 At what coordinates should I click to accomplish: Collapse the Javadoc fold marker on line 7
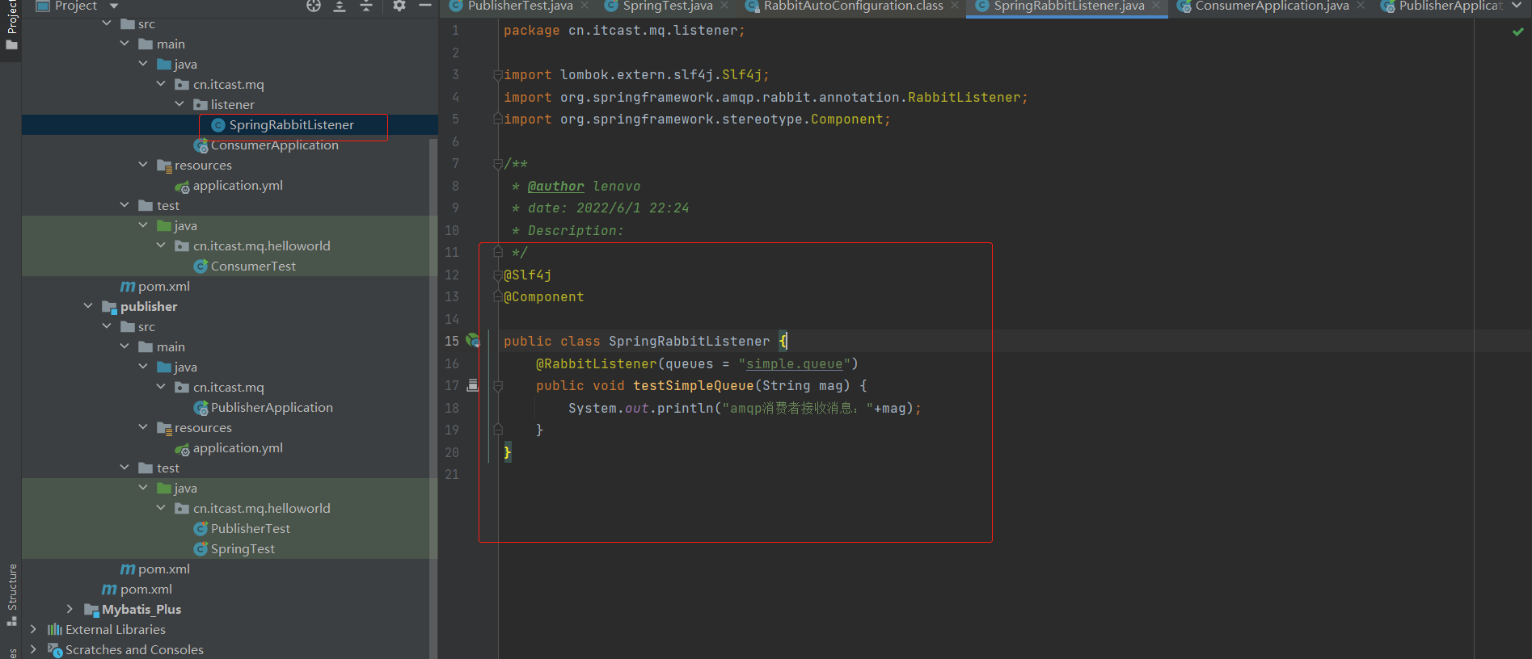tap(498, 164)
